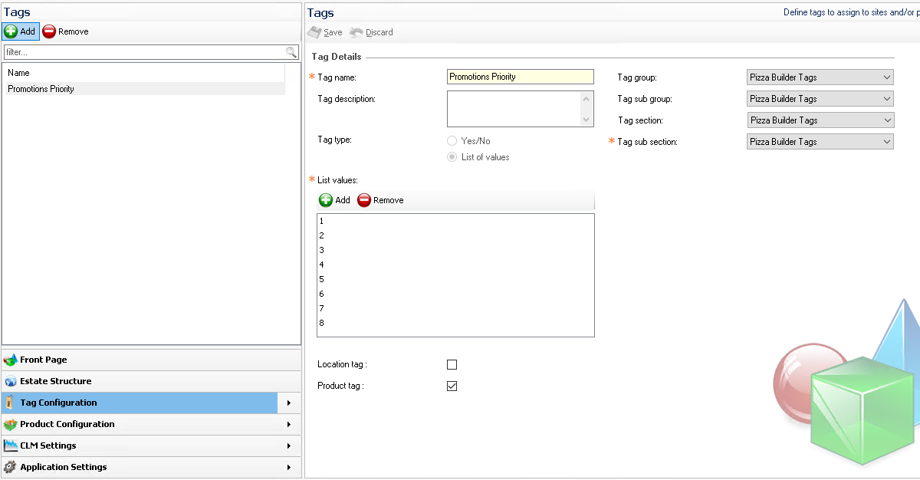The height and width of the screenshot is (480, 920).
Task: Click red Remove icon above list values
Action: pyautogui.click(x=364, y=200)
